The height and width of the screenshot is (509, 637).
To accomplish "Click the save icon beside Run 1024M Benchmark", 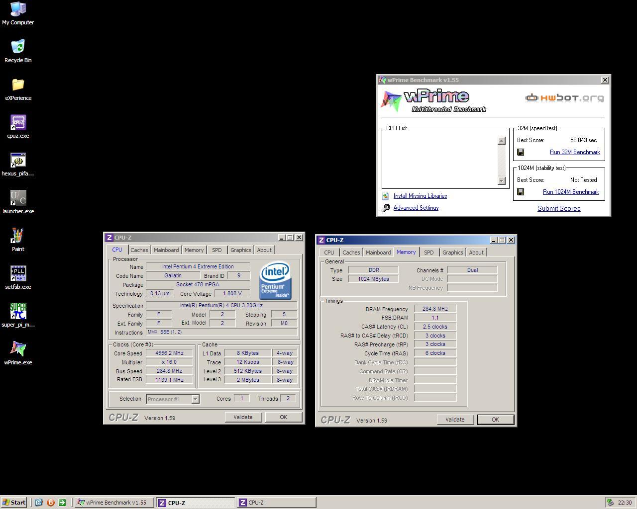I will tap(521, 192).
